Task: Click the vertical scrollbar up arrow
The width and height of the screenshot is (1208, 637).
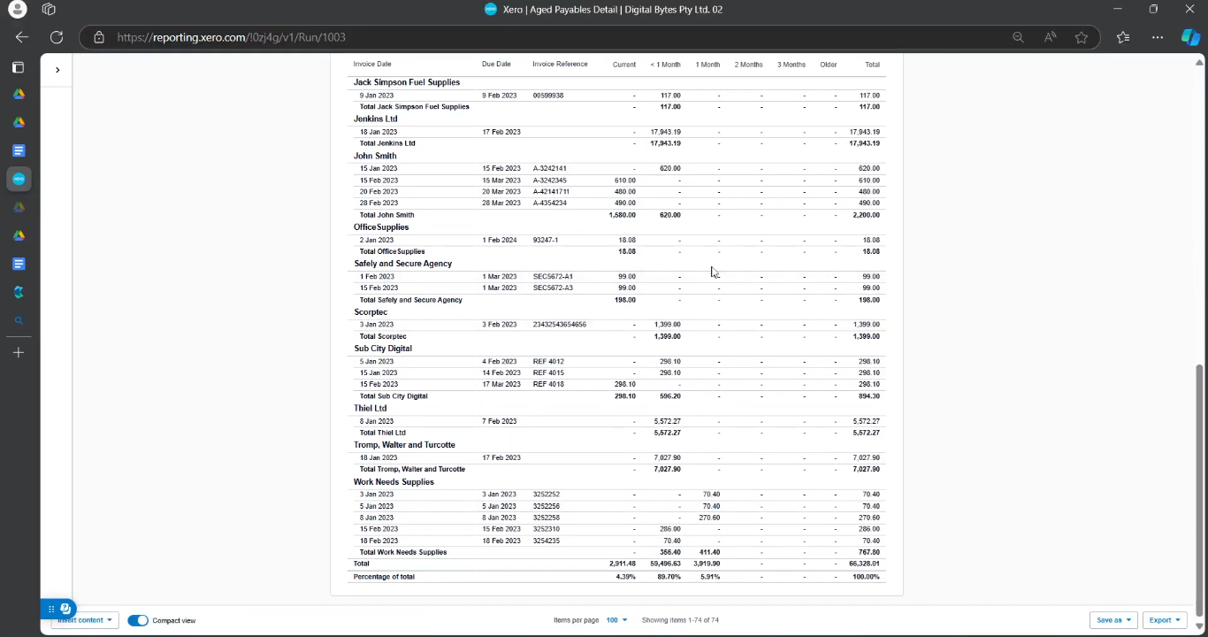Action: coord(1199,62)
